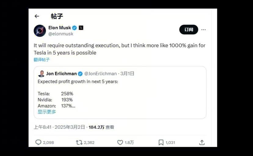This screenshot has width=253, height=156.
Task: Translate the post via 翻译帖子
Action: 42,60
